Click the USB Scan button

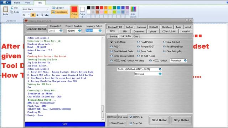[123, 117]
